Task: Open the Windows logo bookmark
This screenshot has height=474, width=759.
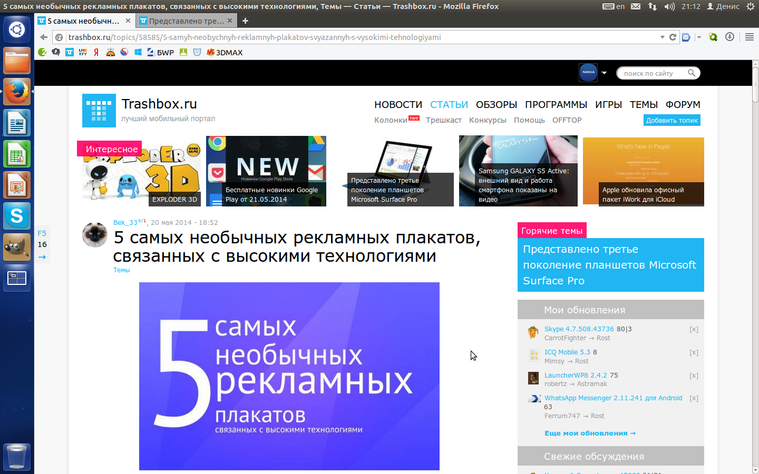Action: click(x=138, y=52)
